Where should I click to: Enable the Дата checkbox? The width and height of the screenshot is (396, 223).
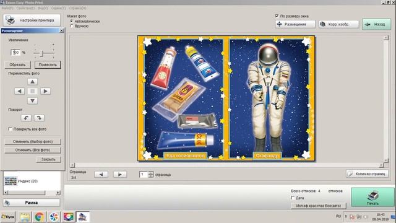point(293,198)
